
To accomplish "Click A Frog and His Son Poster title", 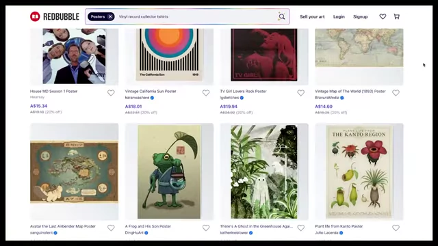I will (148, 226).
